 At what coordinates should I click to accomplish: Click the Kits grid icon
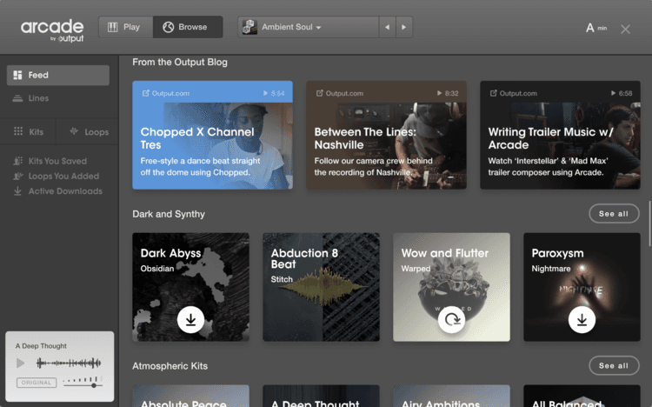pyautogui.click(x=18, y=131)
